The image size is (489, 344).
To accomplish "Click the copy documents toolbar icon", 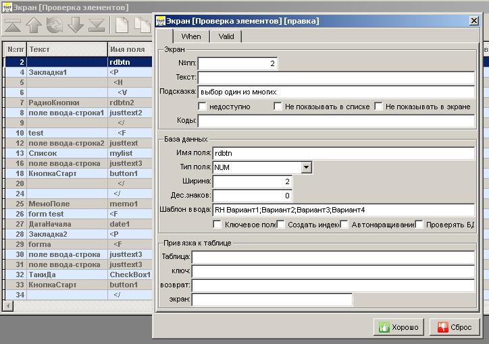I will coord(142,26).
